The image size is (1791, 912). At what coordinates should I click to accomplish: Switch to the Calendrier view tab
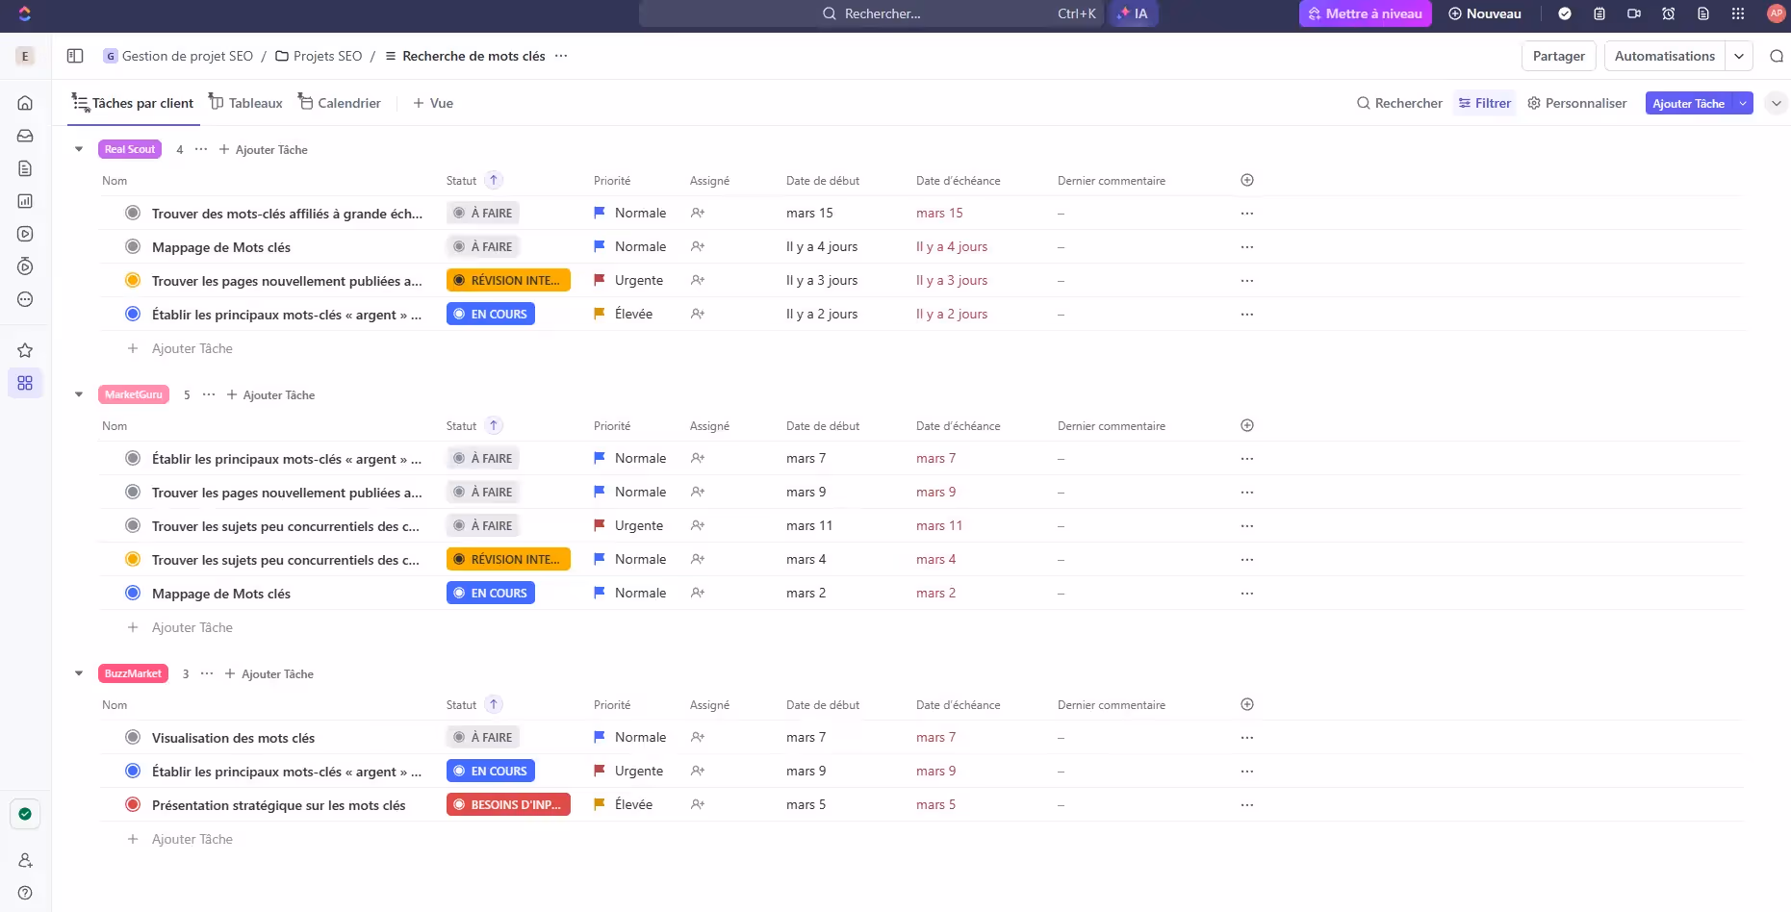point(339,103)
